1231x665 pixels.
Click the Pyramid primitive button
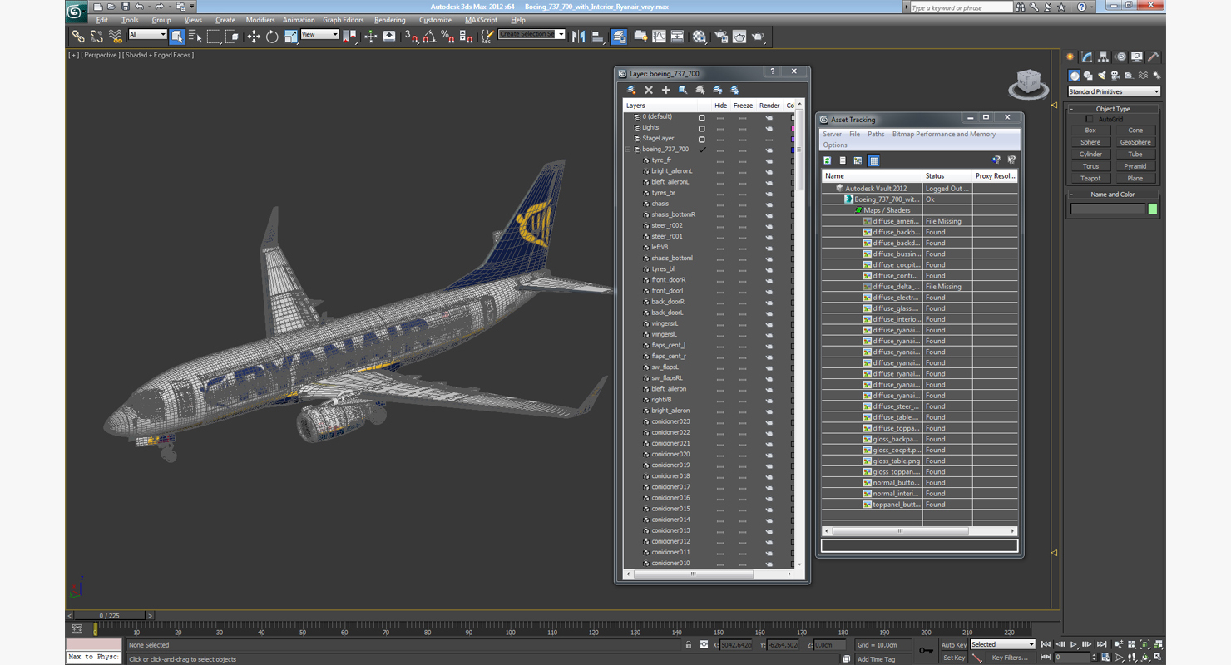click(x=1135, y=166)
